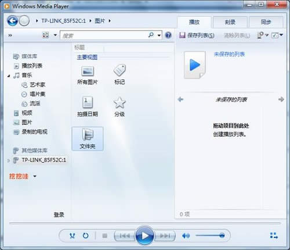Click the 保存列表(S) save list button
The width and height of the screenshot is (290, 250).
point(197,35)
